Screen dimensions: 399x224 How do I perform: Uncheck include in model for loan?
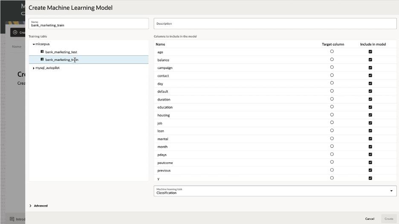(x=370, y=131)
